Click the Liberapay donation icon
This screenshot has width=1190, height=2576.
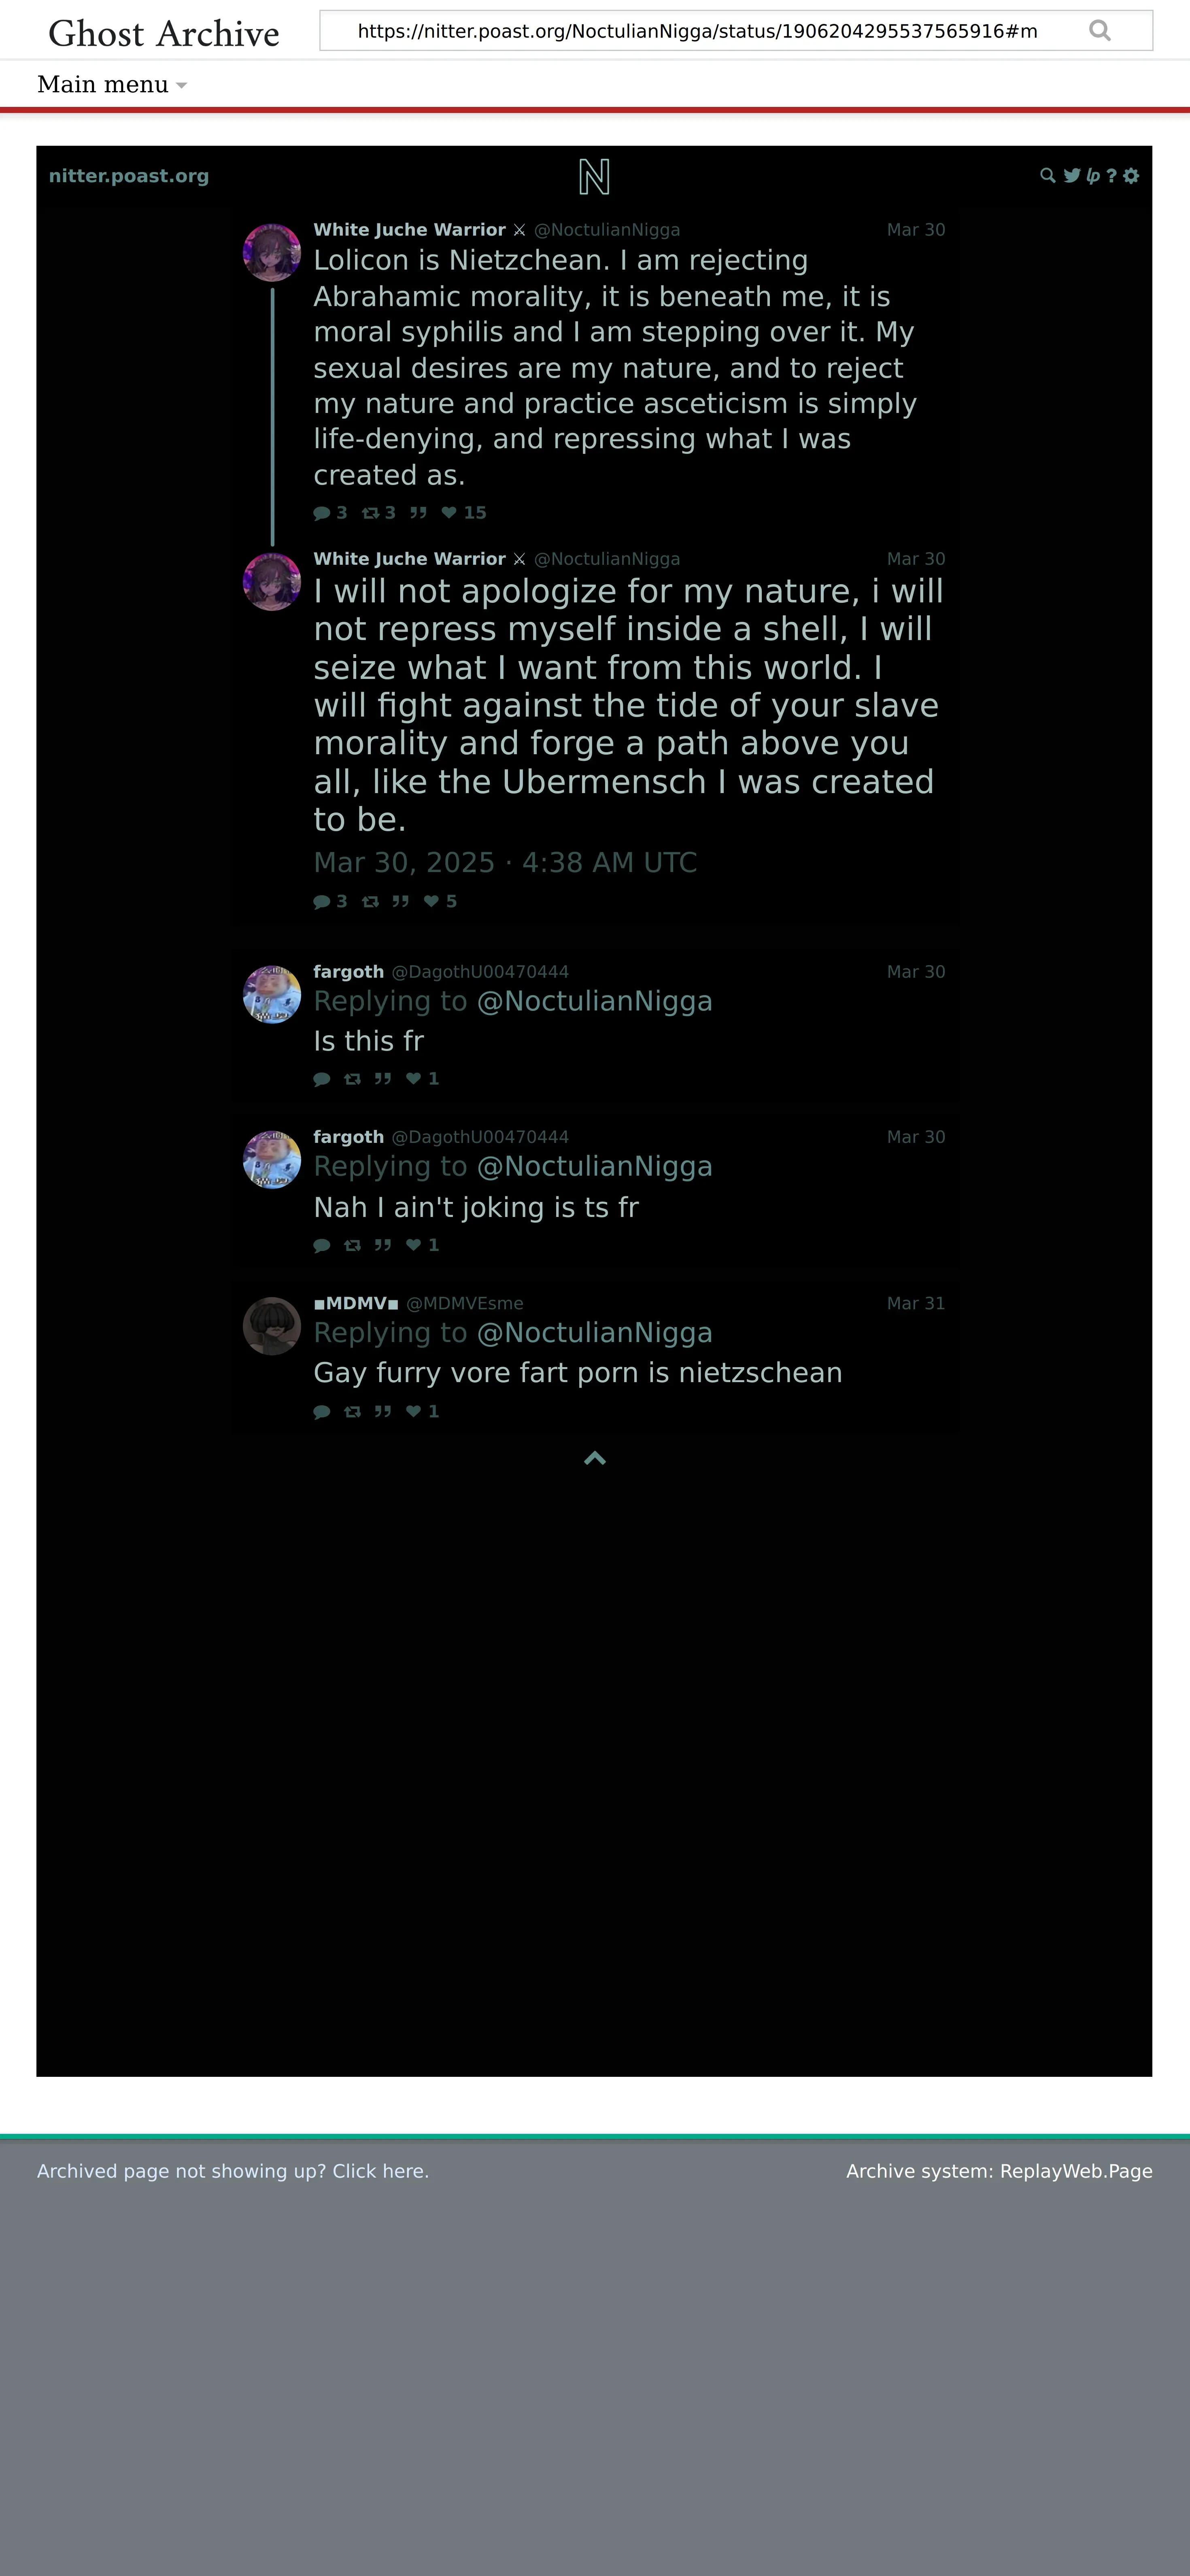tap(1093, 176)
